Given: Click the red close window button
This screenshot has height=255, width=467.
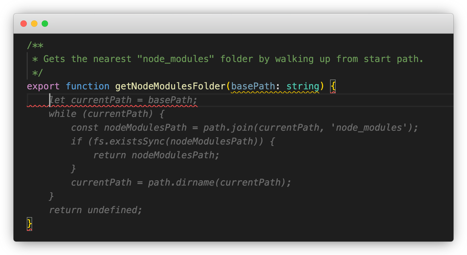Looking at the screenshot, I should click(x=24, y=24).
